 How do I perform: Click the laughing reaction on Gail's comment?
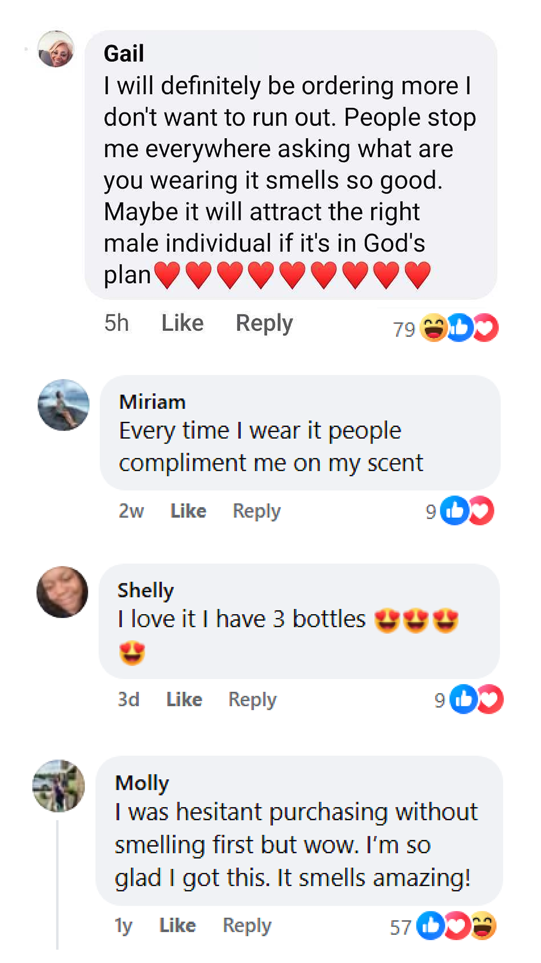coord(433,328)
